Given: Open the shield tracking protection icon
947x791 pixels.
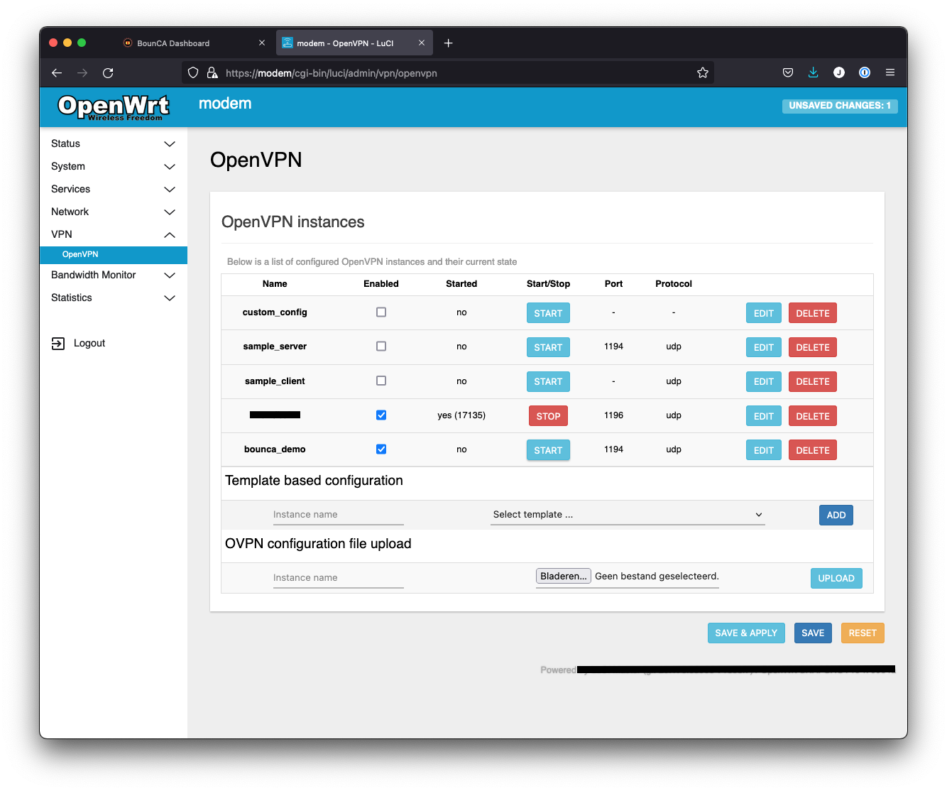Looking at the screenshot, I should (193, 72).
